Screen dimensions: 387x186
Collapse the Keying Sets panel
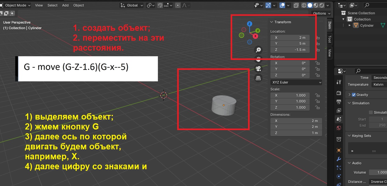coord(350,136)
